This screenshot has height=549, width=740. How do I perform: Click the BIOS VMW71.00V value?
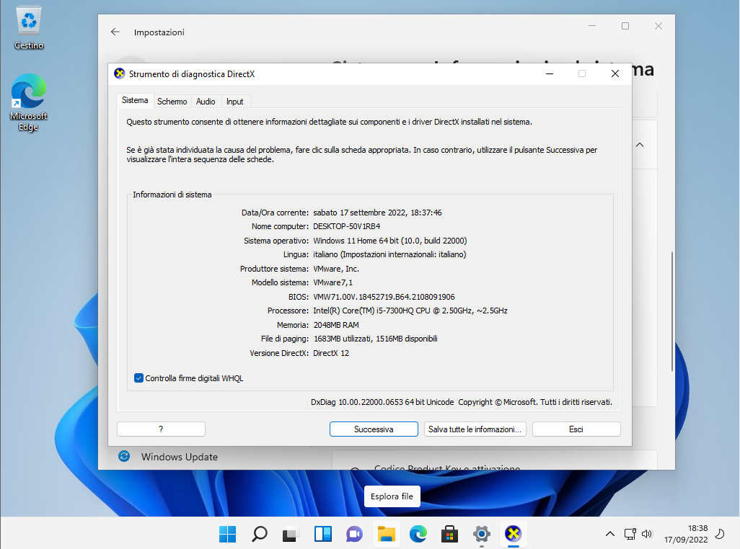[384, 297]
